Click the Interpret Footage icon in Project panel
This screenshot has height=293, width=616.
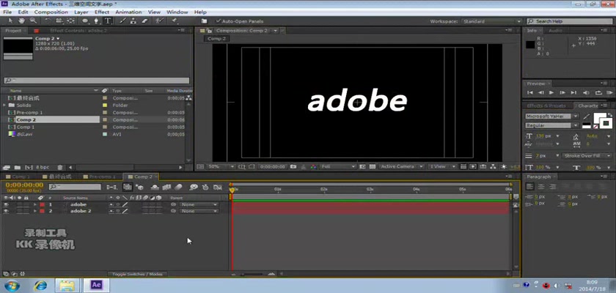[7, 167]
